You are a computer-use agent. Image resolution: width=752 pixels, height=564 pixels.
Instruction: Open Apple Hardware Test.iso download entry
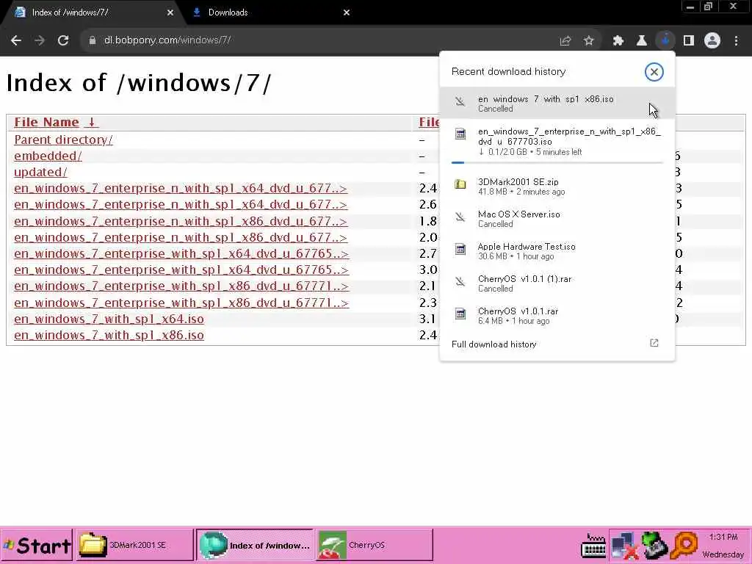pyautogui.click(x=557, y=251)
